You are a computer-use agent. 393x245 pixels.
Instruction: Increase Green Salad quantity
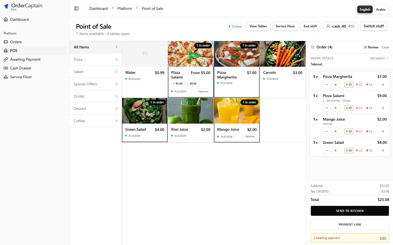pyautogui.click(x=335, y=150)
